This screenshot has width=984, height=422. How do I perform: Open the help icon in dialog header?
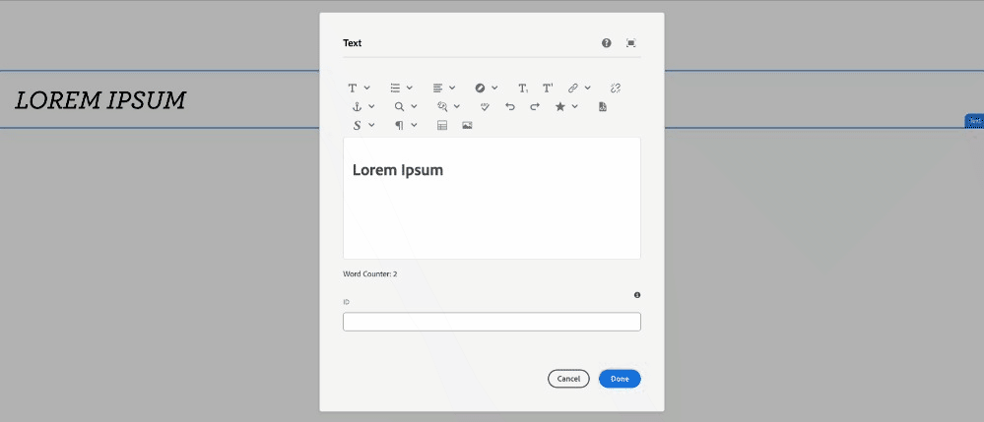[x=606, y=43]
